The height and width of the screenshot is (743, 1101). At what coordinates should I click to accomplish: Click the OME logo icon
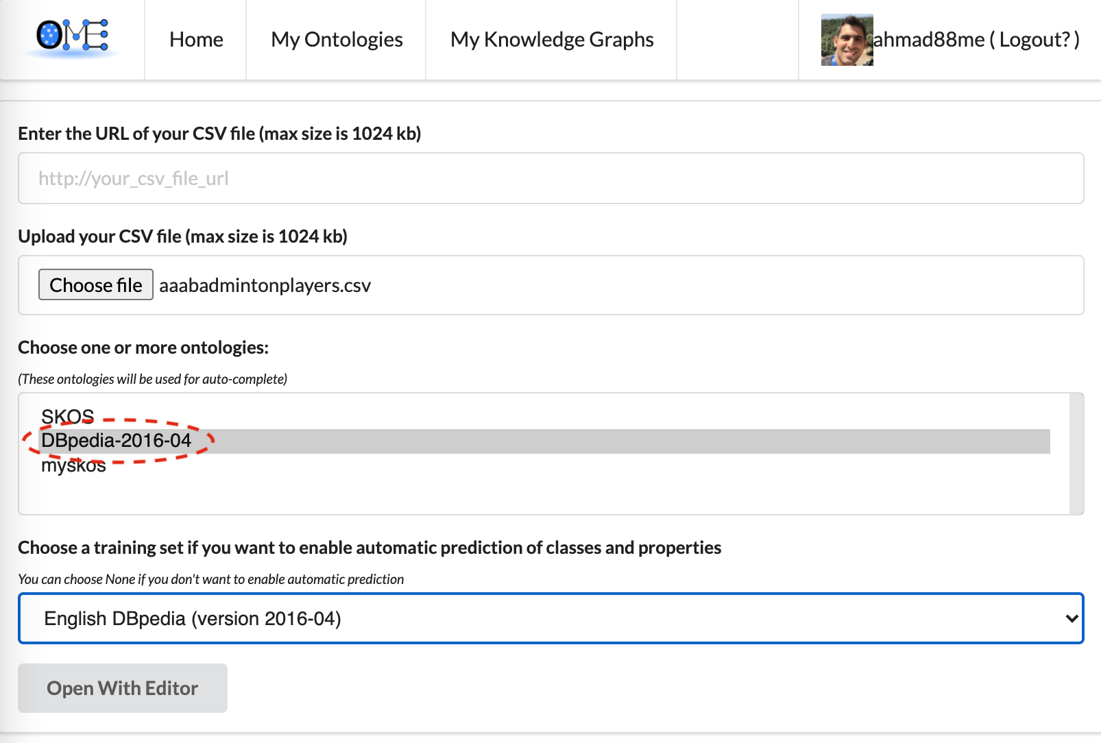pos(72,38)
